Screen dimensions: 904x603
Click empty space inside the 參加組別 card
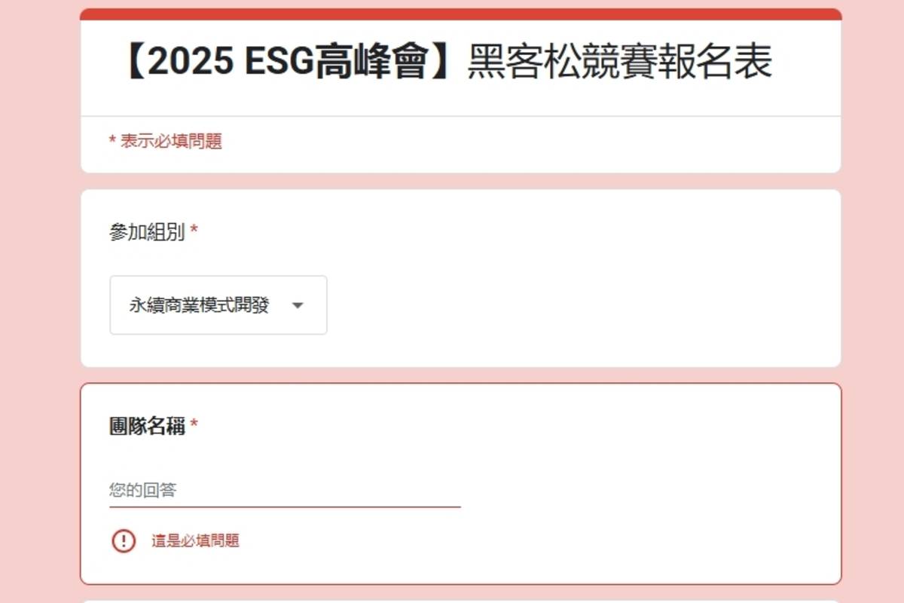click(580, 301)
